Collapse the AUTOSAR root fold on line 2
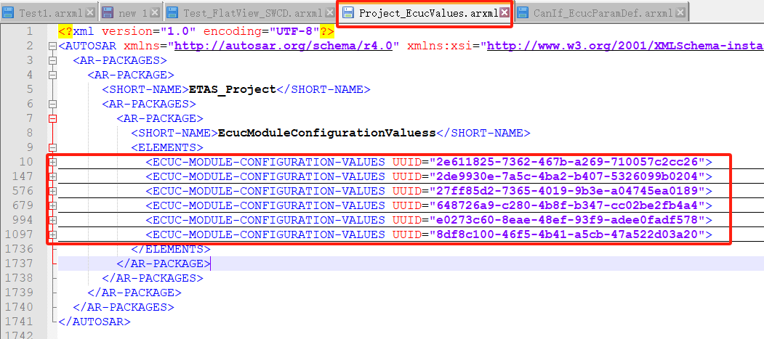764x339 pixels. tap(52, 46)
